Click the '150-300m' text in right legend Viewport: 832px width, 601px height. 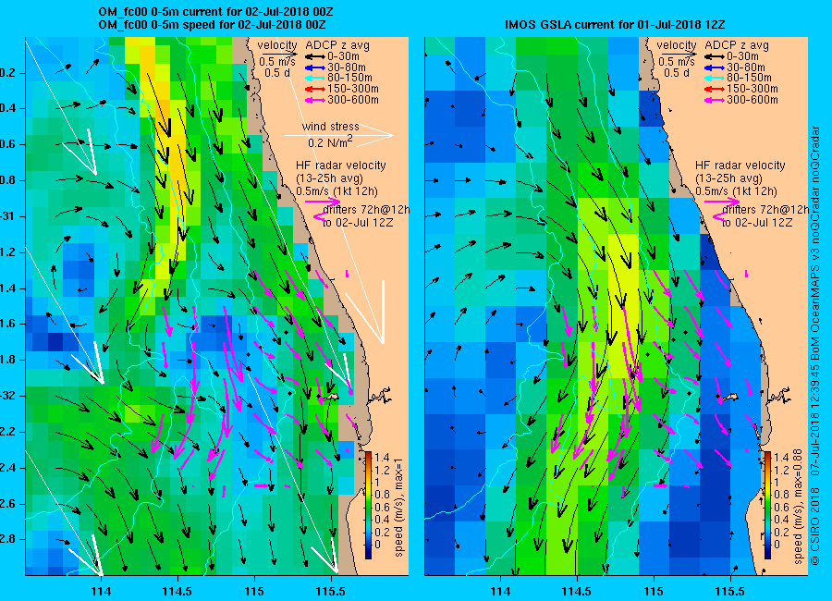(752, 89)
